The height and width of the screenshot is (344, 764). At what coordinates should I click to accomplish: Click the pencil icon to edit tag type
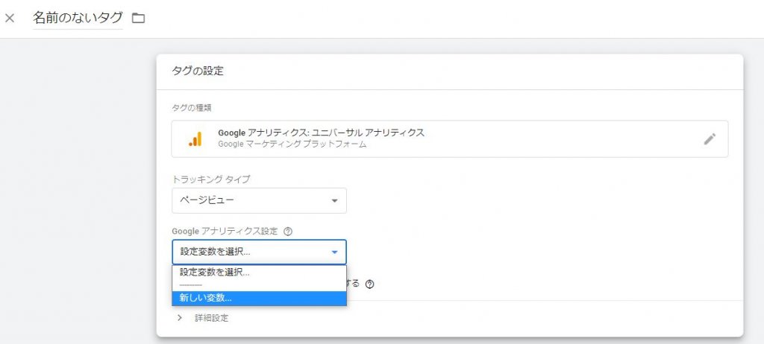[710, 139]
